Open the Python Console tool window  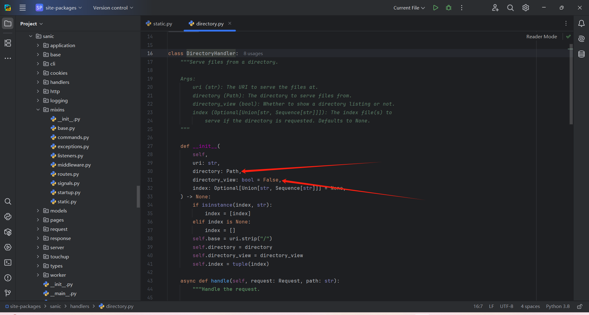click(8, 217)
